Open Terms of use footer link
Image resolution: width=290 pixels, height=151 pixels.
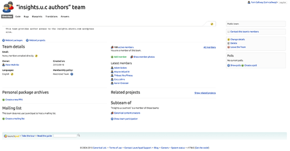tap(116, 148)
